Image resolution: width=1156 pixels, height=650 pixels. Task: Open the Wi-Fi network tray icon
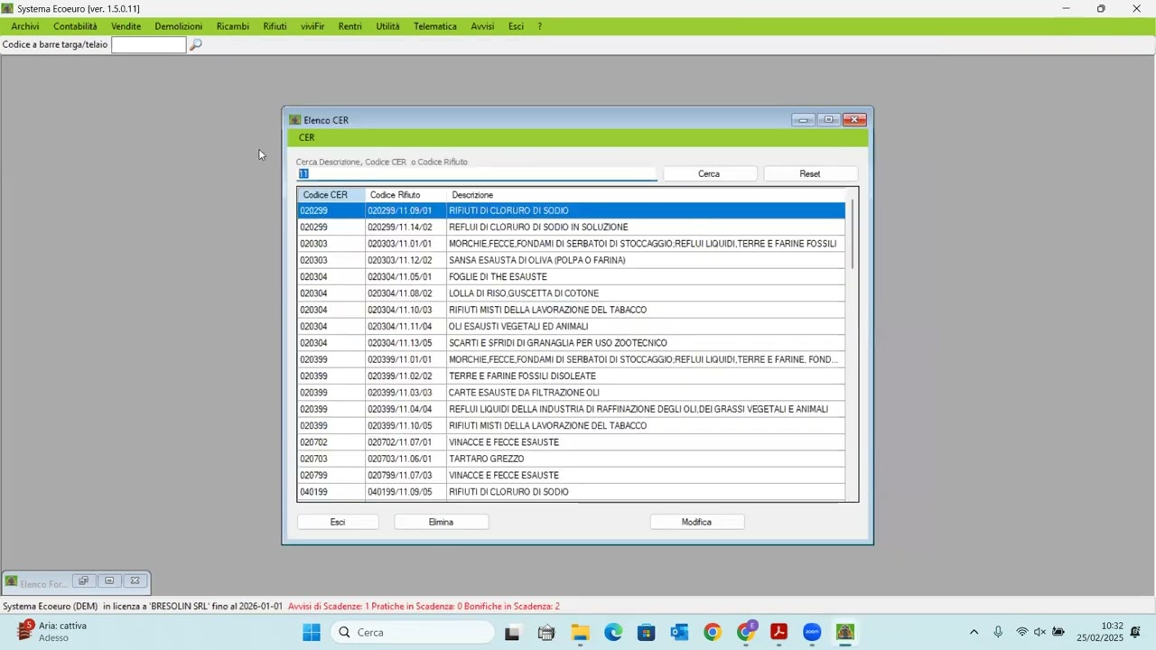1022,632
